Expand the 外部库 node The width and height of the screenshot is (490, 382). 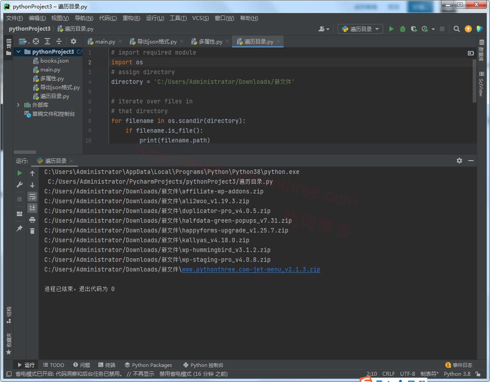[18, 105]
